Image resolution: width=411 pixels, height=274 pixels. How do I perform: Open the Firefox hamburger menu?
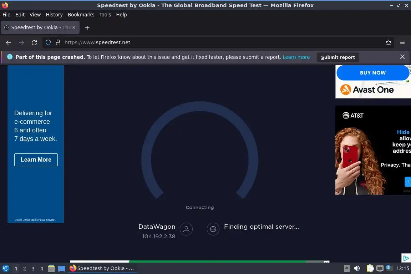(402, 42)
